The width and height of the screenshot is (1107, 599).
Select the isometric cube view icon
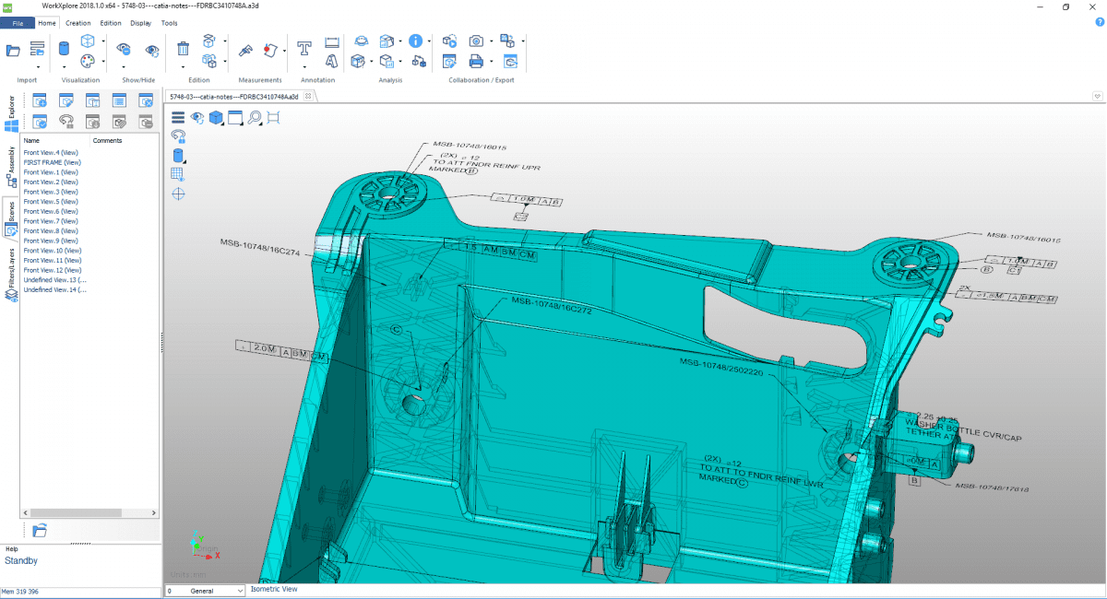click(215, 118)
